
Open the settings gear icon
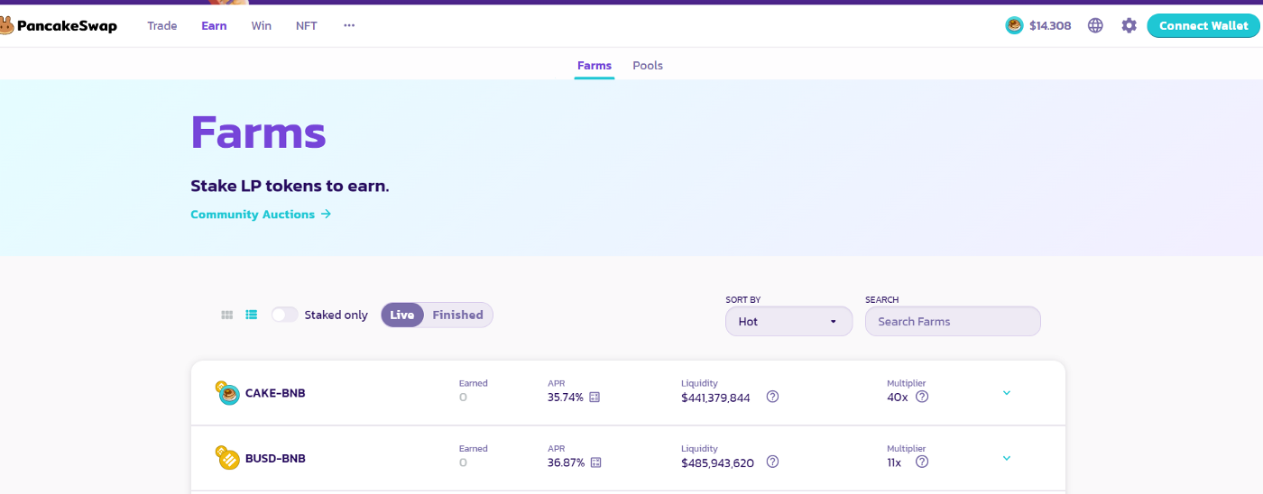pyautogui.click(x=1129, y=26)
